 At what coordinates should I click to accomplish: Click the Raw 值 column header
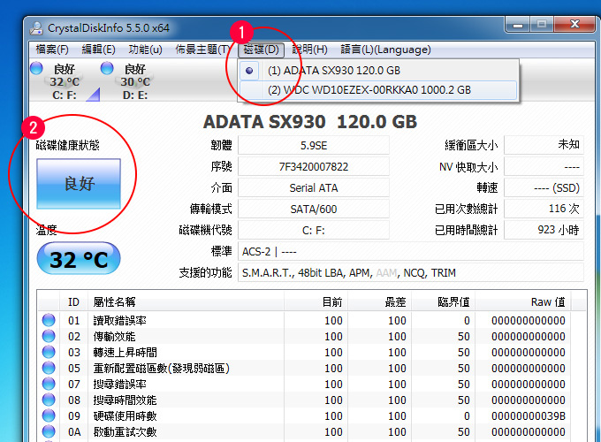click(x=523, y=302)
